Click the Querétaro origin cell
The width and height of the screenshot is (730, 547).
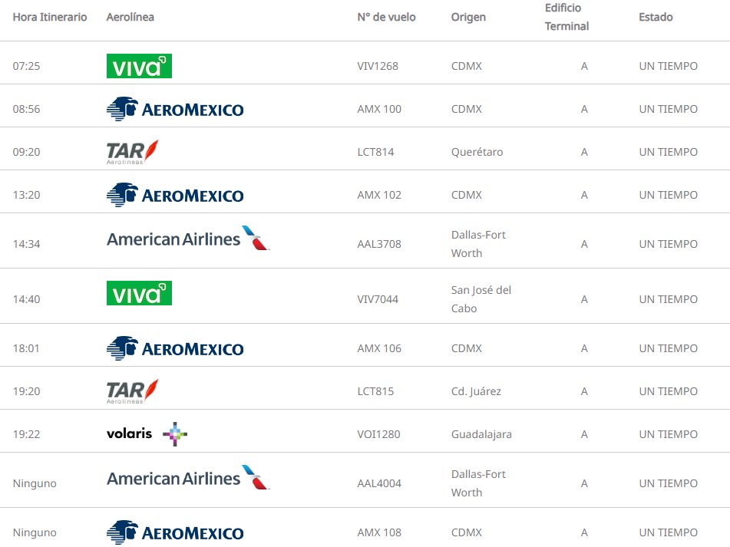pos(477,152)
